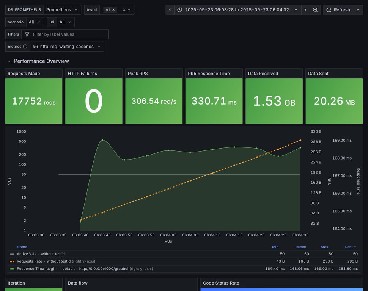Go to previous time range arrow
The height and width of the screenshot is (291, 368).
pyautogui.click(x=170, y=10)
